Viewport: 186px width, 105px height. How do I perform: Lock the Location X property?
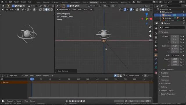tap(181, 36)
